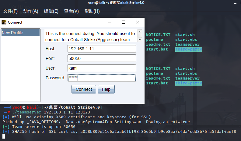Maximize the Connect dialog
241x141 pixels.
coord(124,22)
